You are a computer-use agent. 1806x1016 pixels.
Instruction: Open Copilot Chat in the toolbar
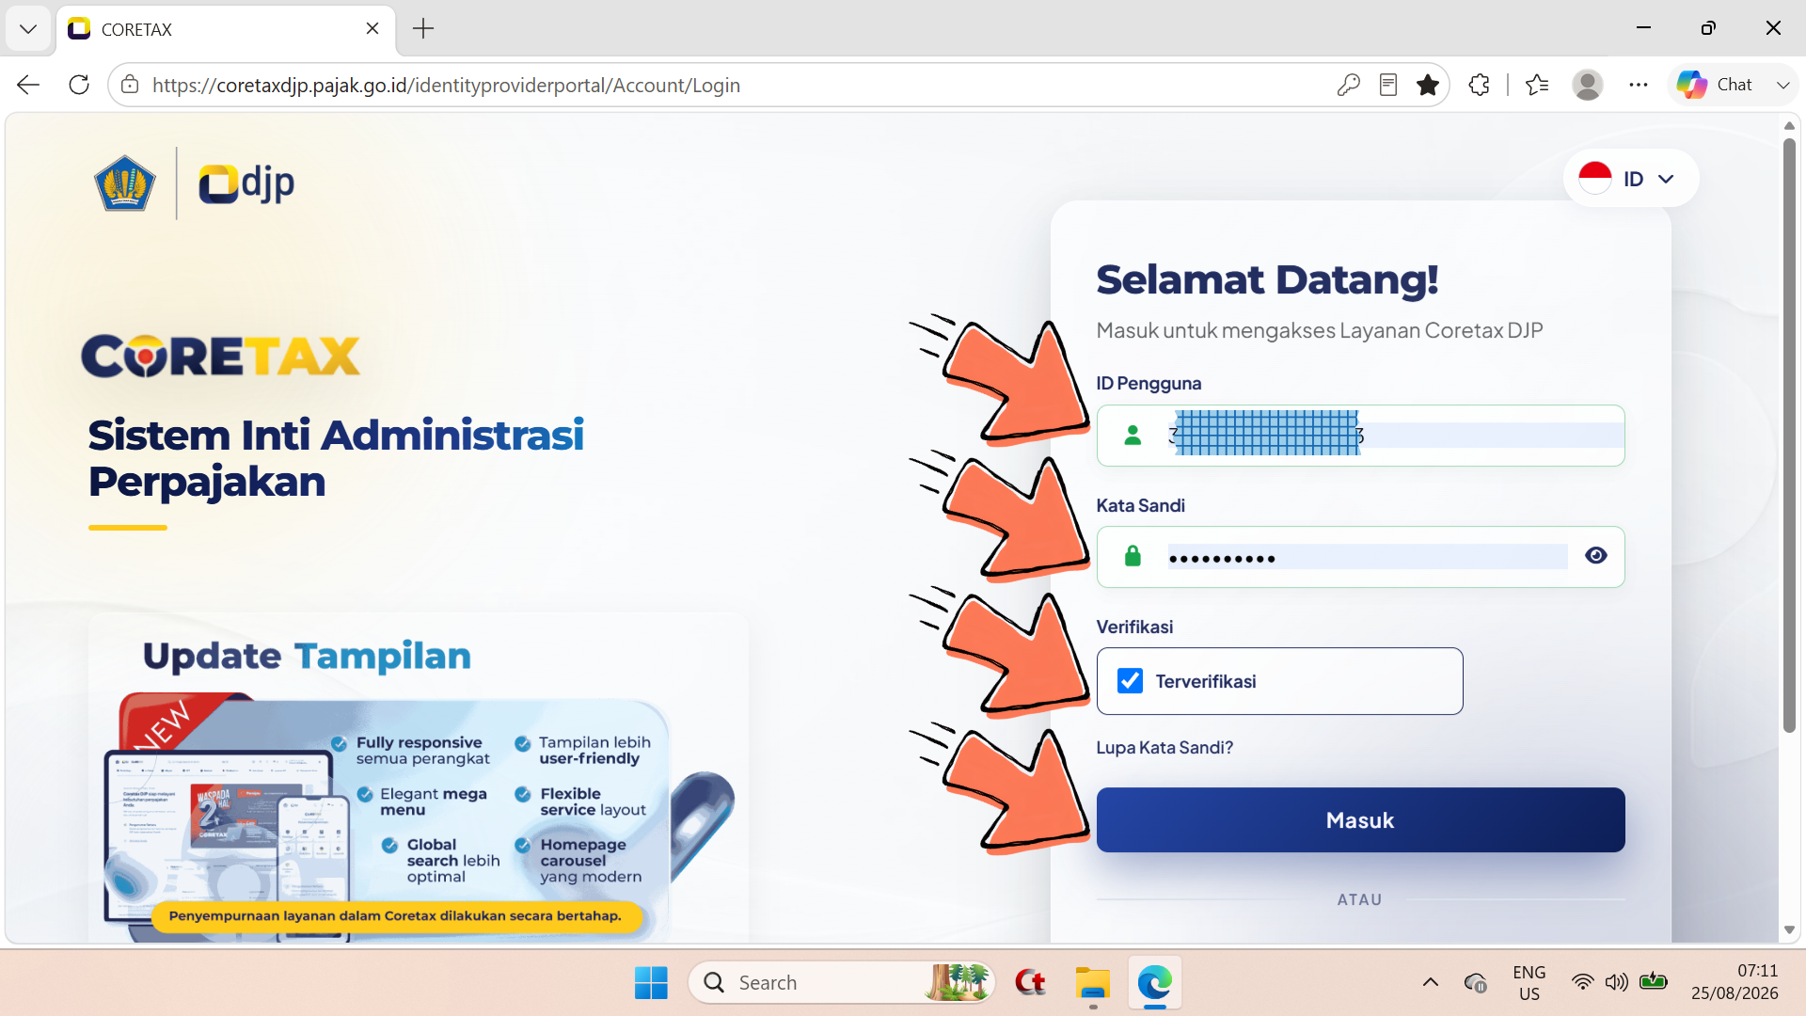[x=1715, y=85]
